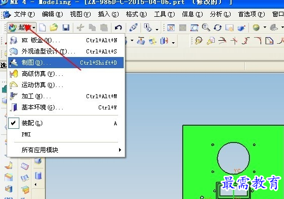The height and width of the screenshot is (199, 284).
Task: Click the small left-pointing toolbar expander arrow
Action: [36, 185]
